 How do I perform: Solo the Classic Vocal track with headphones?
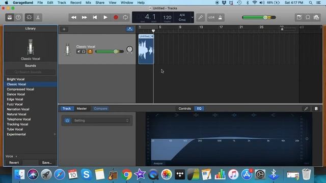click(x=84, y=51)
